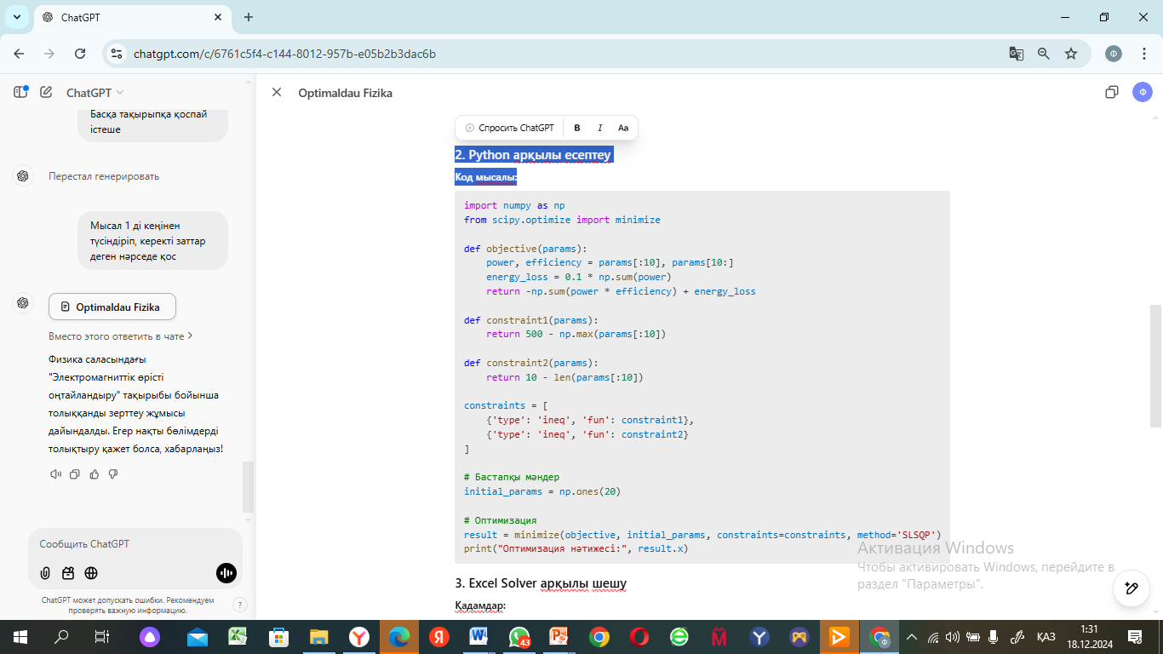Click Спросить ChatGPT in selection toolbar
Viewport: 1163px width, 654px height.
[x=509, y=128]
